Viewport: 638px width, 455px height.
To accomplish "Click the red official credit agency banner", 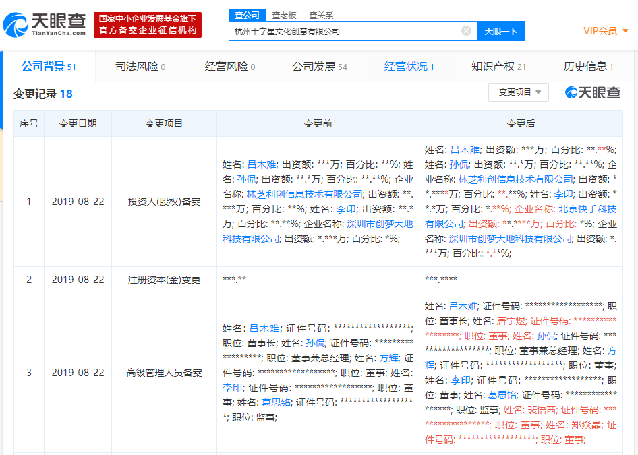I will coord(148,25).
